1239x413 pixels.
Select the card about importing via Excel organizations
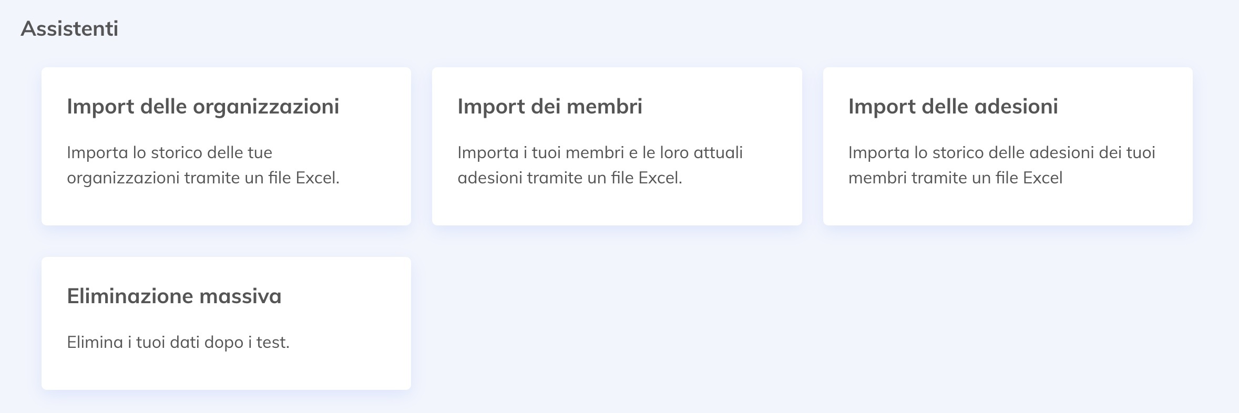click(x=226, y=147)
